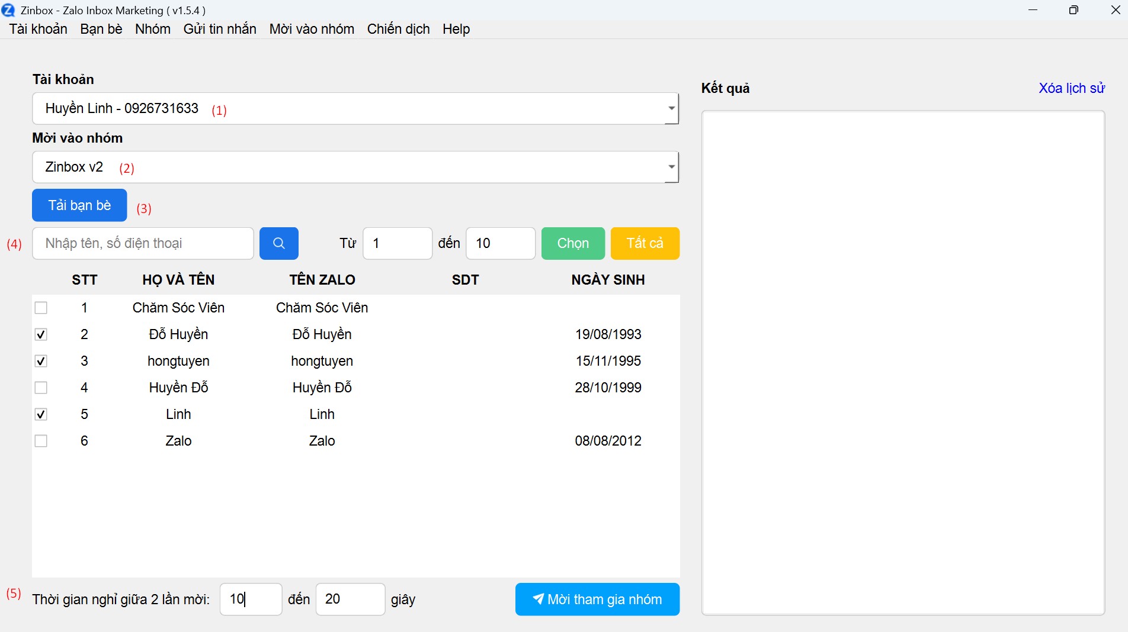Tick the checkbox for the Zalo row

coord(41,441)
